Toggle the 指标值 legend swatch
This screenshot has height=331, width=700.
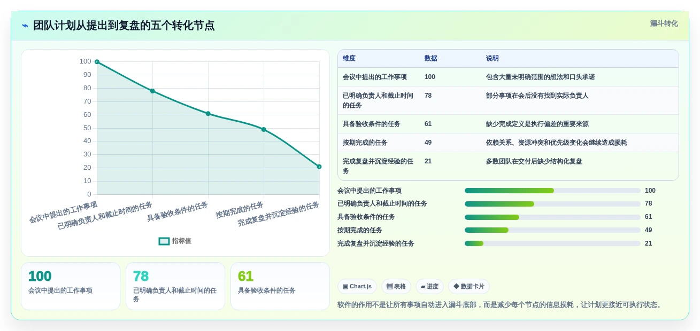click(x=164, y=241)
